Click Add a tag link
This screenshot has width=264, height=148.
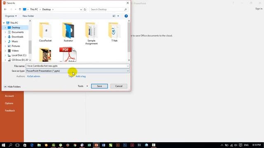(x=81, y=76)
